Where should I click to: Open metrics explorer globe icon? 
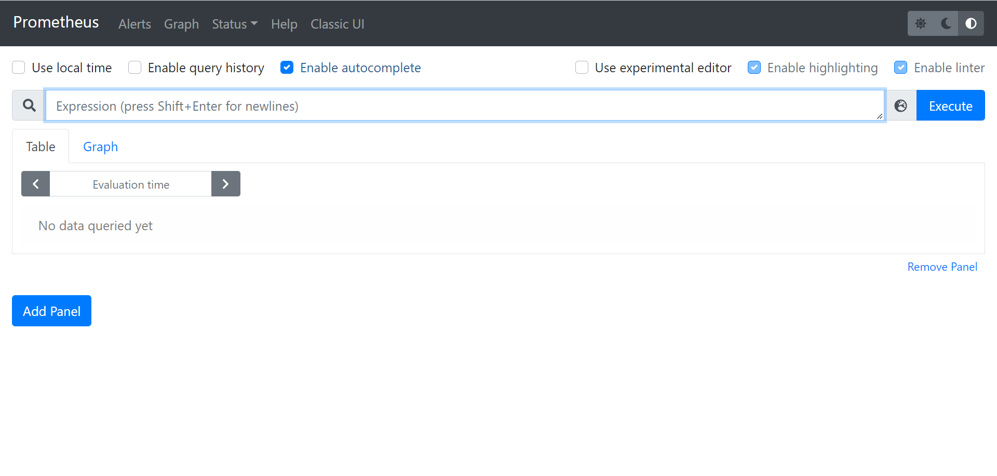[901, 105]
